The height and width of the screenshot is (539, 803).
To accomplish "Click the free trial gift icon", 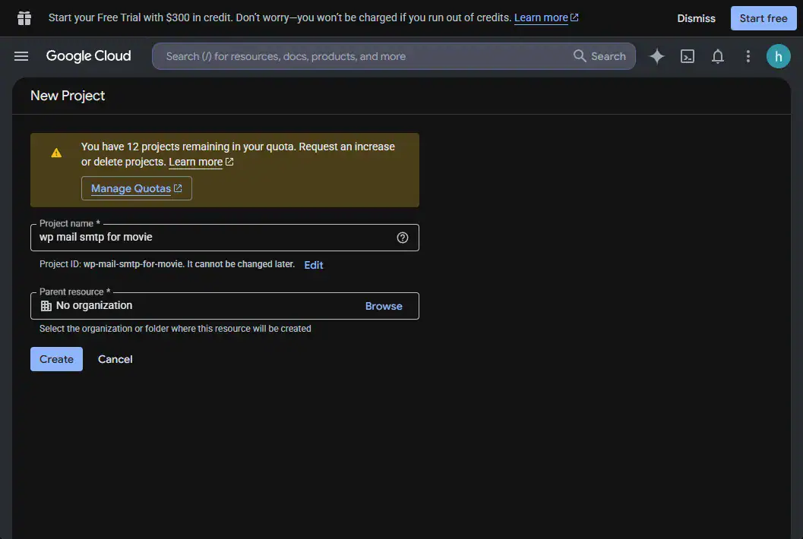I will point(24,18).
